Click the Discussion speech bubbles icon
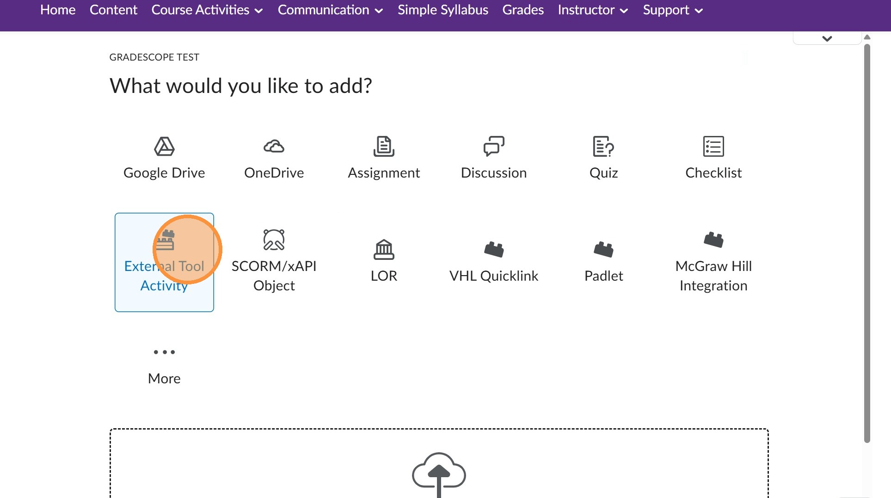 (x=494, y=147)
